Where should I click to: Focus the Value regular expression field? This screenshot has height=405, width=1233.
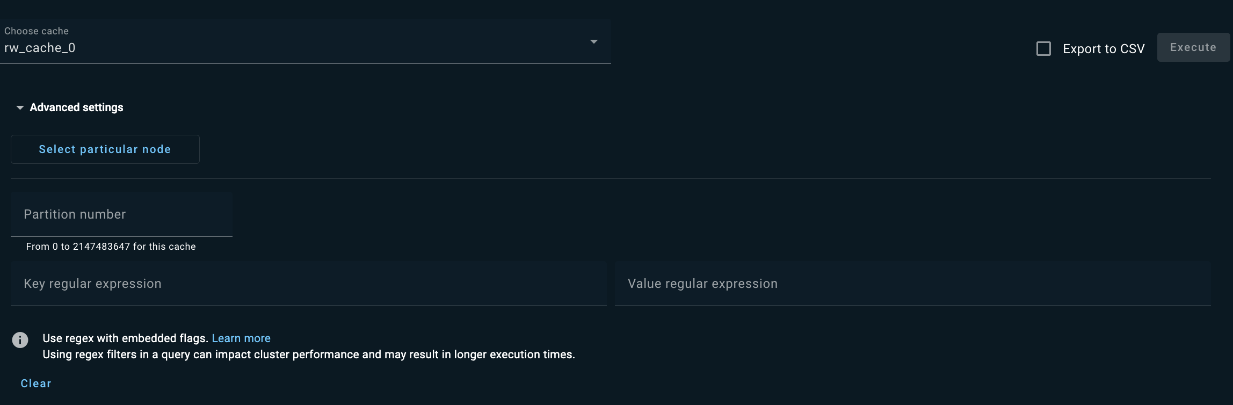pyautogui.click(x=913, y=284)
